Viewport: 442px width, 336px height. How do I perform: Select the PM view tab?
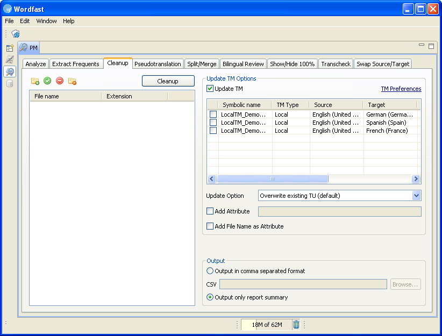(29, 48)
